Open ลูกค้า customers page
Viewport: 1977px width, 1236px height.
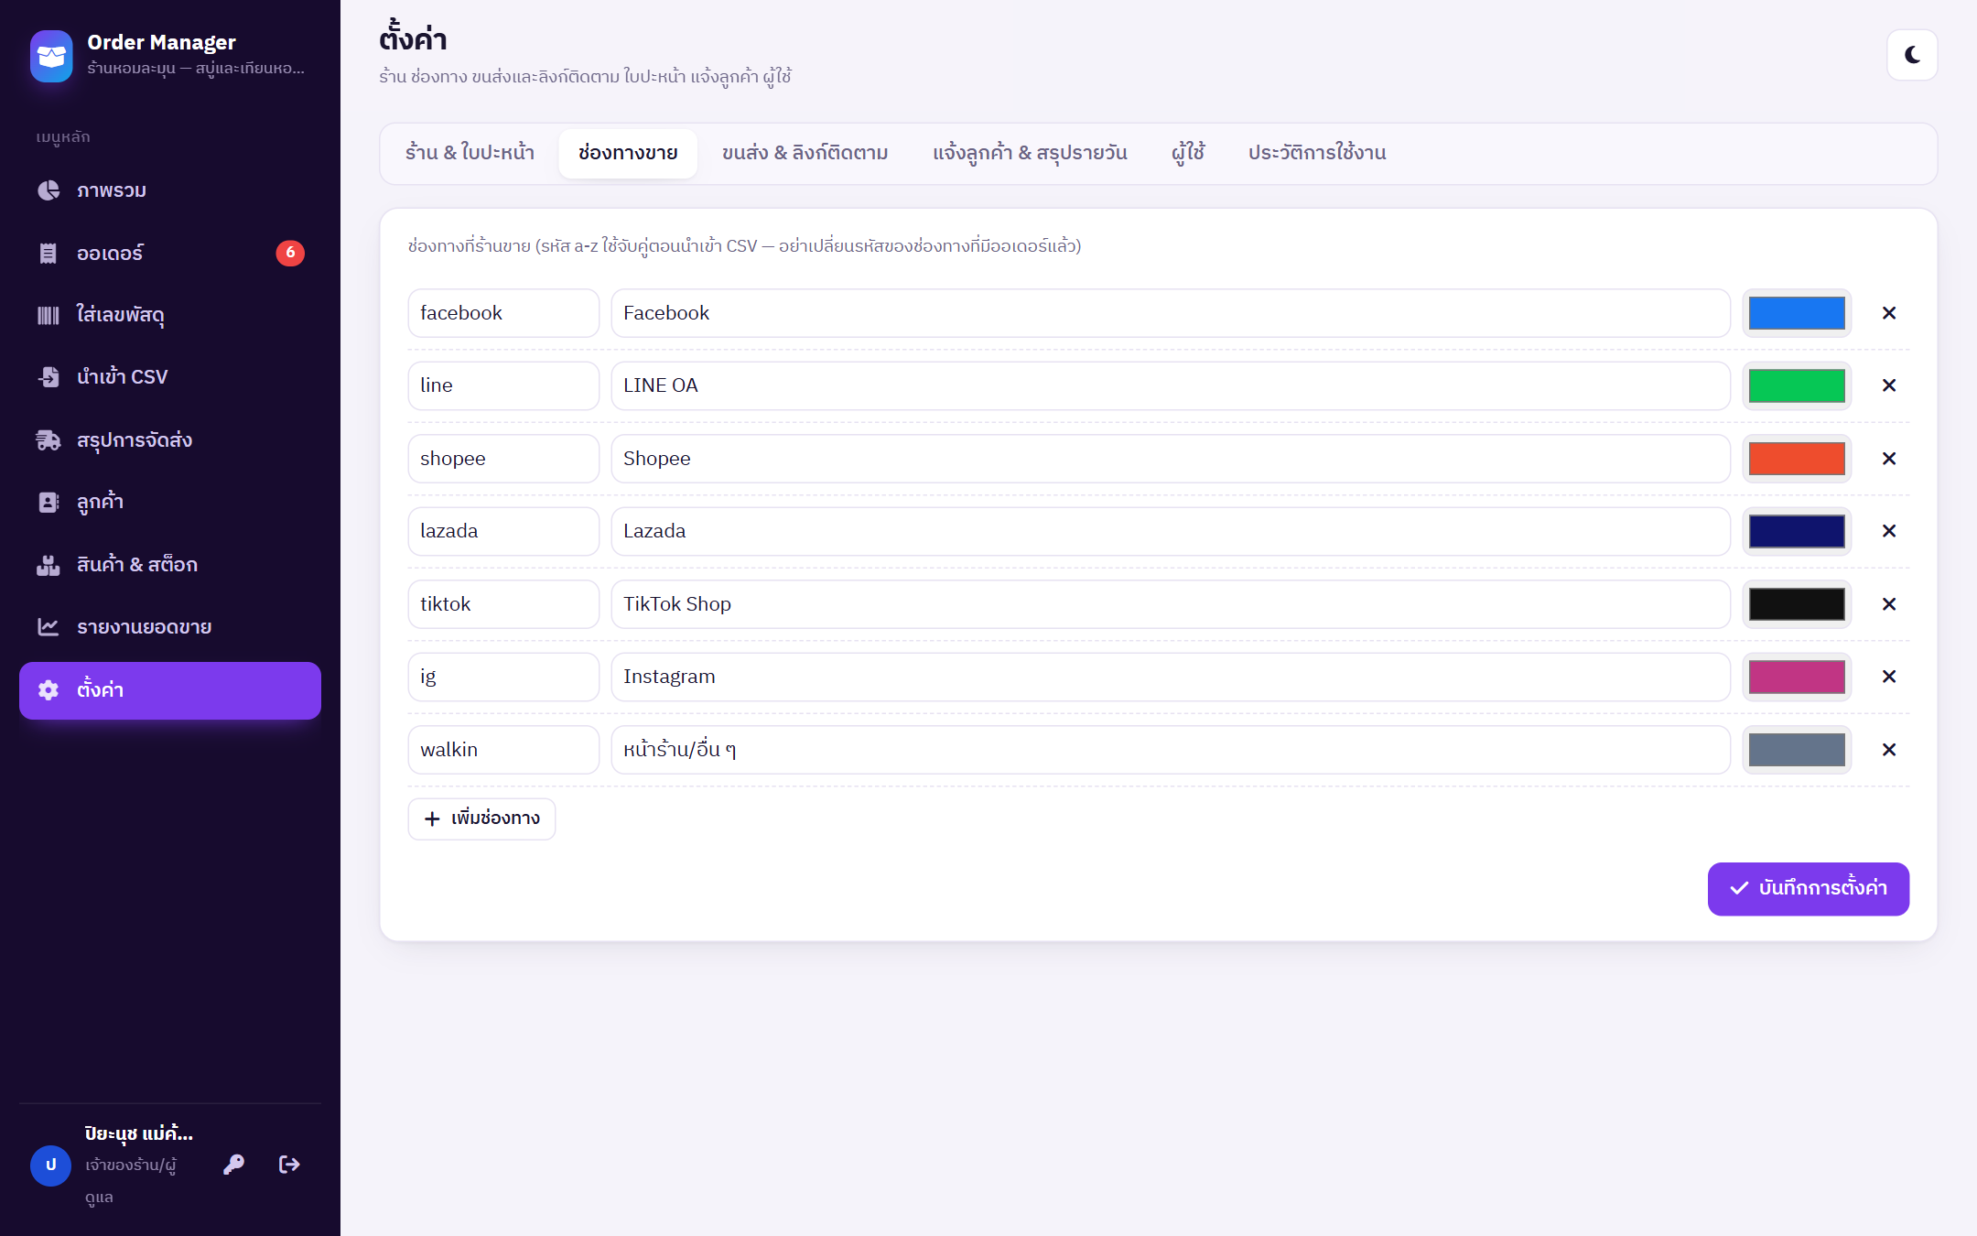(170, 502)
